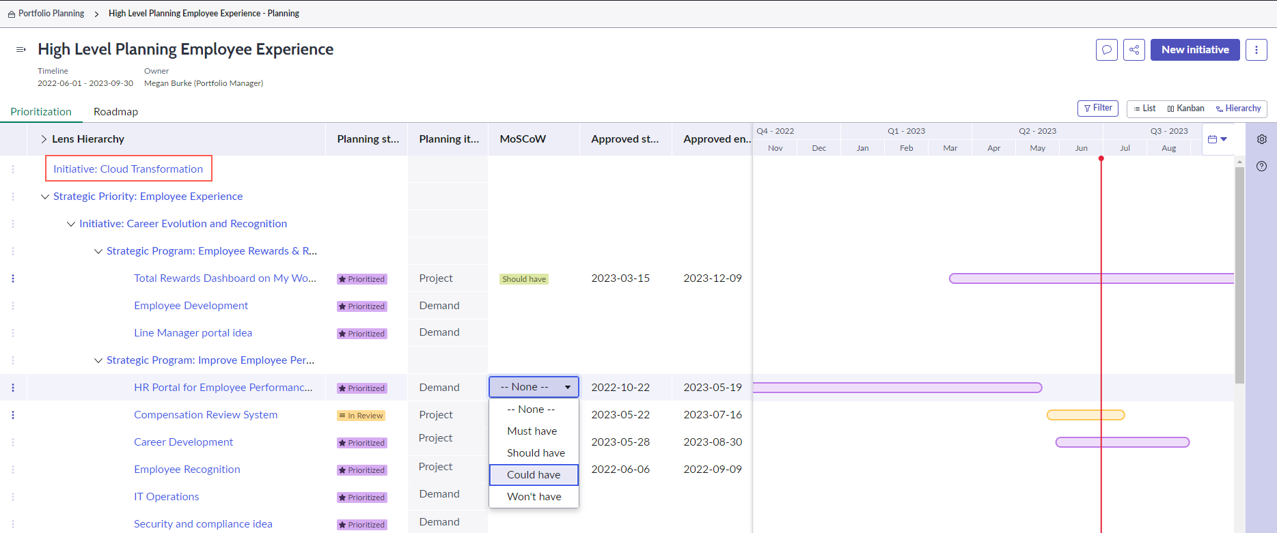
Task: Click the red today marker on timeline
Action: tap(1101, 158)
